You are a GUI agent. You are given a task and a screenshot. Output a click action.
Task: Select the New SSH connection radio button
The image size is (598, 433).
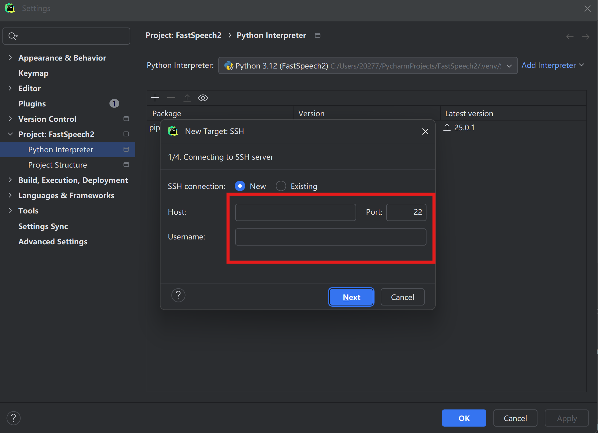coord(240,186)
